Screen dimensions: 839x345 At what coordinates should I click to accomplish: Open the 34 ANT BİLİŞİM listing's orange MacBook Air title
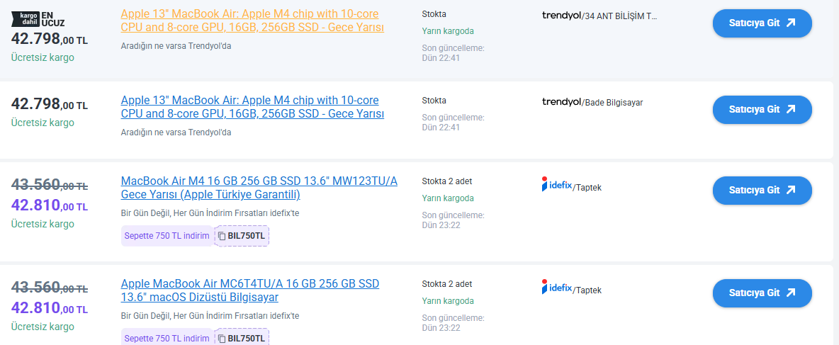tap(252, 21)
